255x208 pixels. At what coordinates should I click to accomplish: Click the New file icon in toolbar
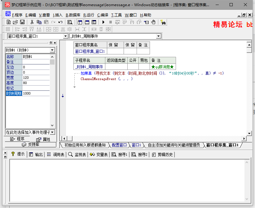click(8, 22)
